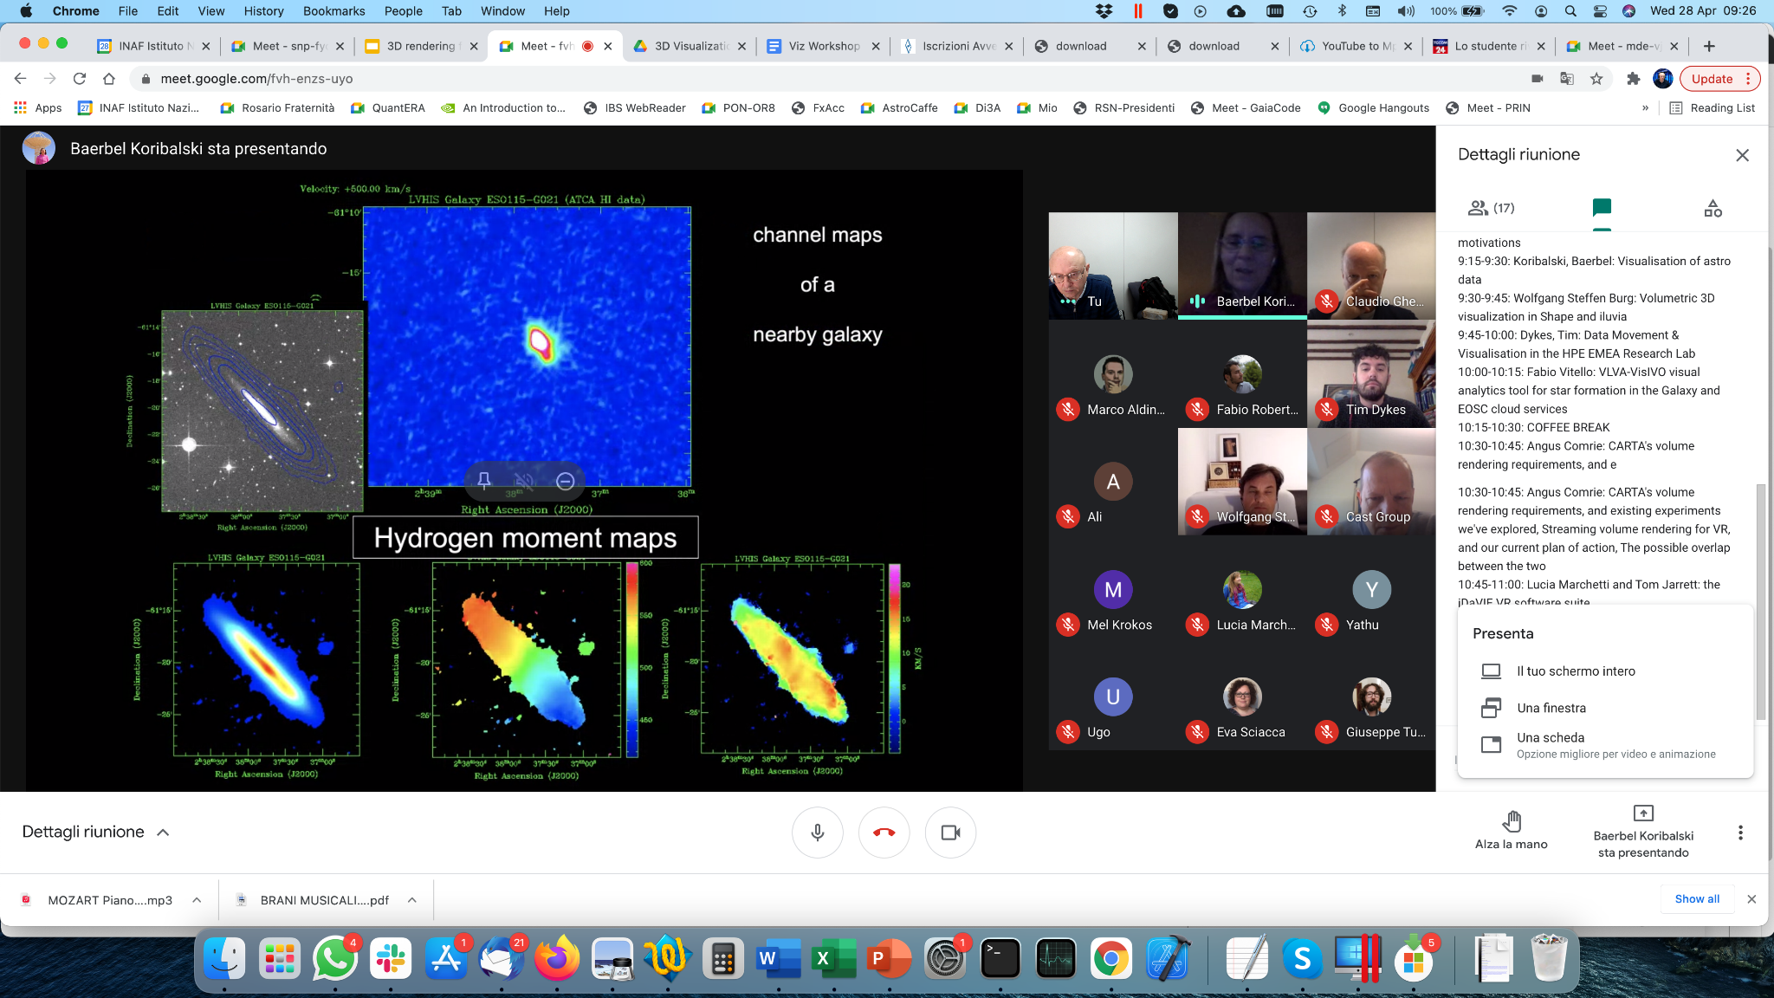
Task: Open WhatsApp from the Dock
Action: coord(335,959)
